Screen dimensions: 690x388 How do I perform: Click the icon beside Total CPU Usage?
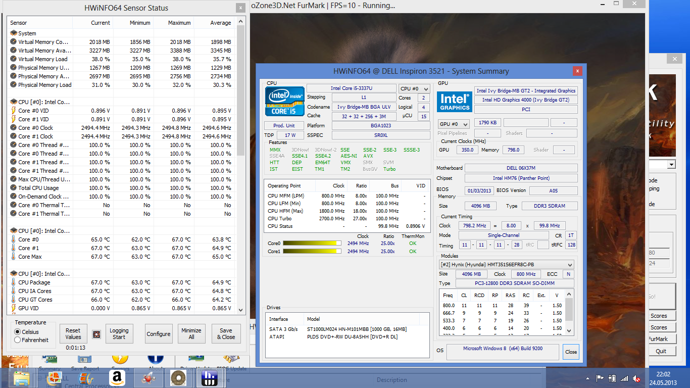point(13,188)
